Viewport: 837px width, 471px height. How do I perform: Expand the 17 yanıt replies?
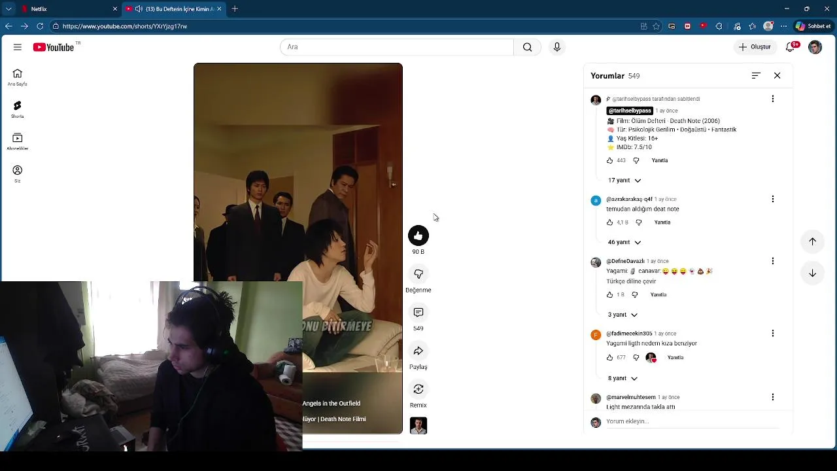(624, 181)
